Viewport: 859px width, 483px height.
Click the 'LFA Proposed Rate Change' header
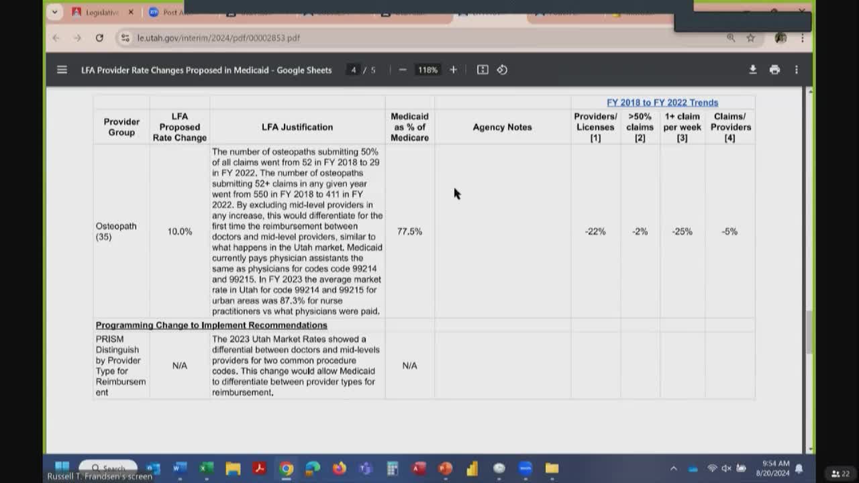pyautogui.click(x=180, y=127)
